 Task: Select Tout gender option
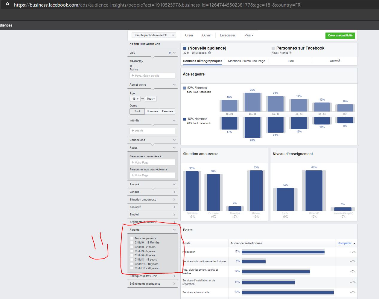click(x=137, y=111)
